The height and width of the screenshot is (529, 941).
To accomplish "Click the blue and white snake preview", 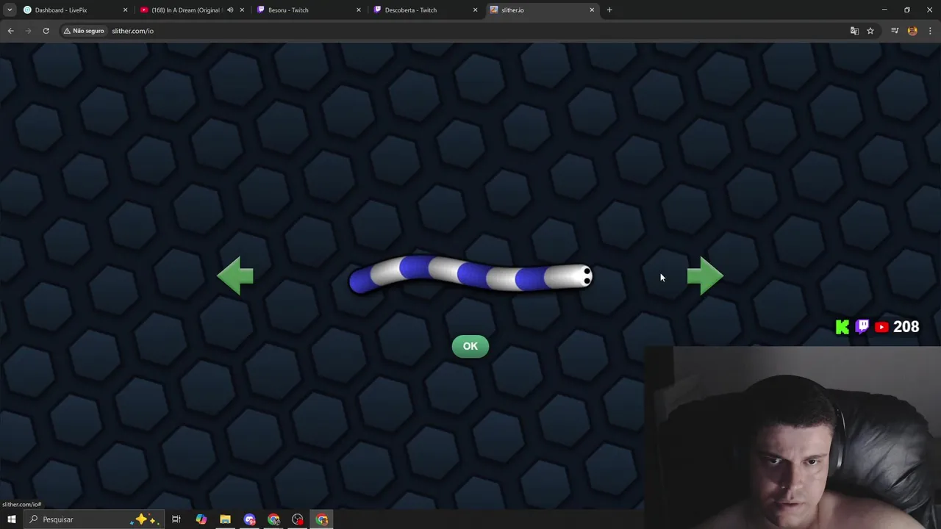I will 470,275.
